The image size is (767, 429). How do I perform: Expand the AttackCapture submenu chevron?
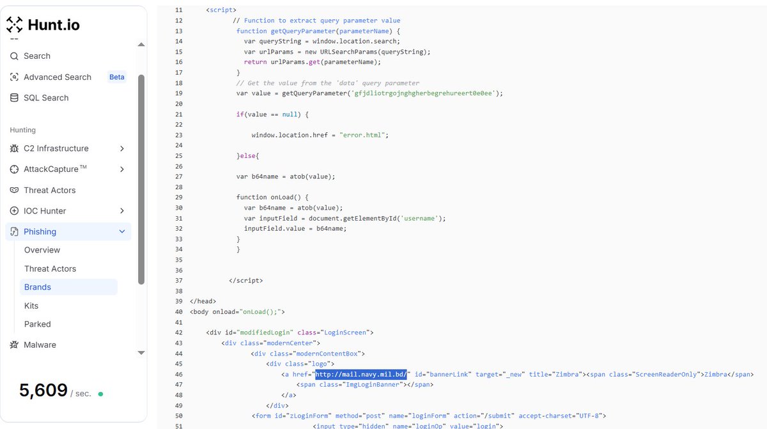(x=122, y=169)
